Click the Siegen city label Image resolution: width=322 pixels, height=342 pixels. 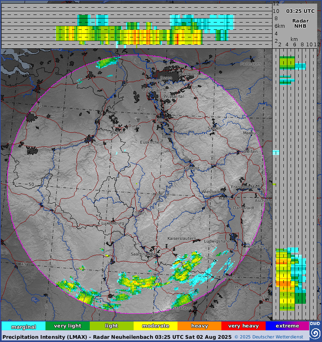215,128
